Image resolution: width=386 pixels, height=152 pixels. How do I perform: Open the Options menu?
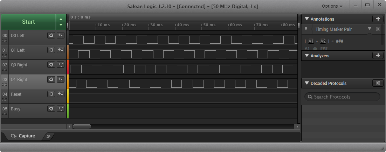click(x=332, y=6)
